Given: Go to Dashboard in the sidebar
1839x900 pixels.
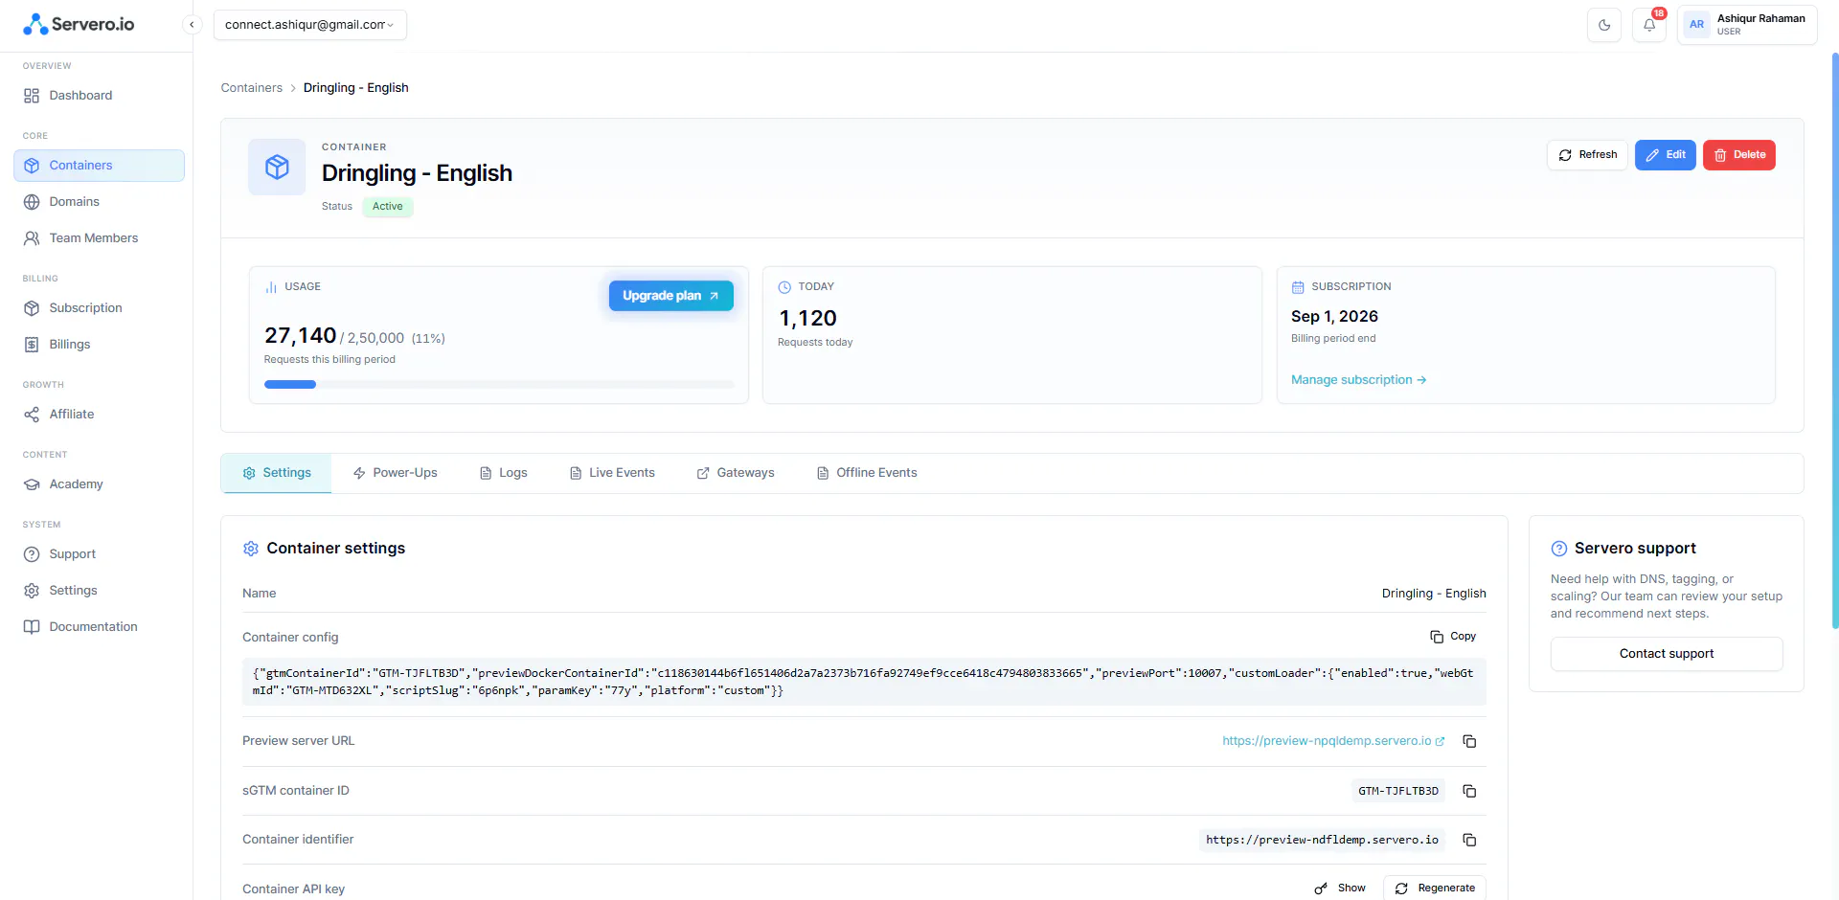Looking at the screenshot, I should 99,96.
